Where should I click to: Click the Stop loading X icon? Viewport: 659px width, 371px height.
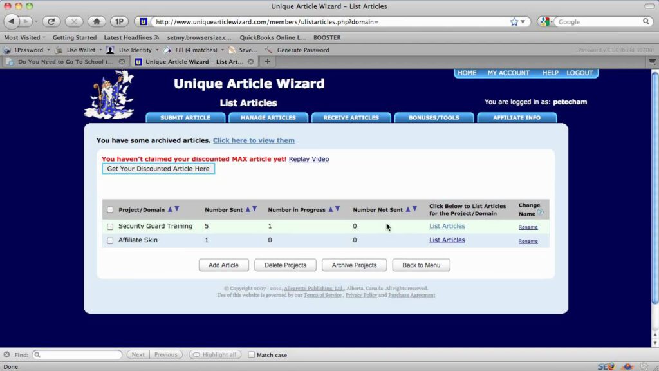(74, 21)
